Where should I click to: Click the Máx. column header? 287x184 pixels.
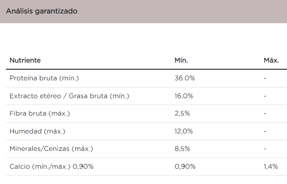tap(271, 60)
